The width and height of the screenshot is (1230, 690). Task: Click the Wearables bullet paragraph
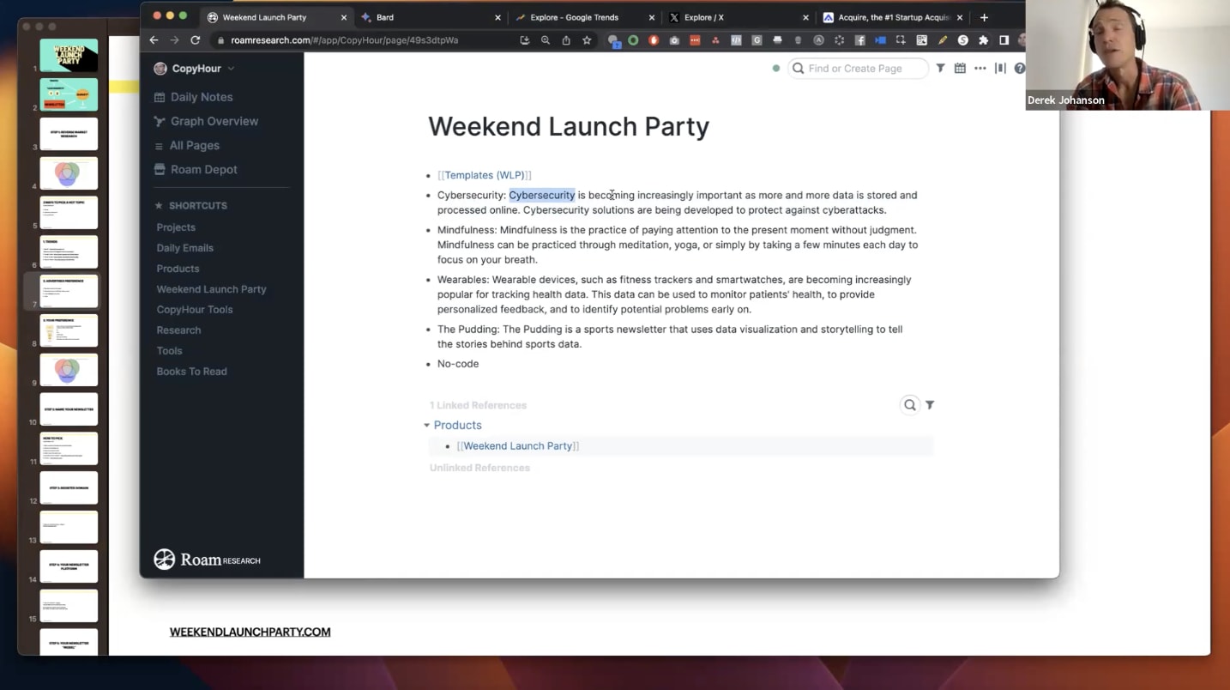coord(674,294)
